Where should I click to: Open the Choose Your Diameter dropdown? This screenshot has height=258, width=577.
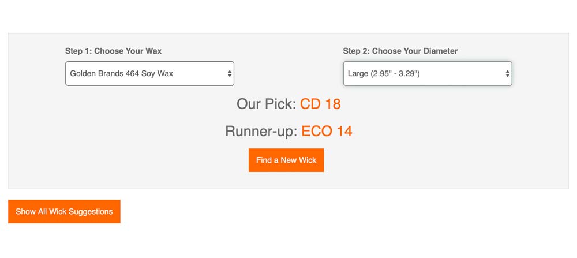428,74
